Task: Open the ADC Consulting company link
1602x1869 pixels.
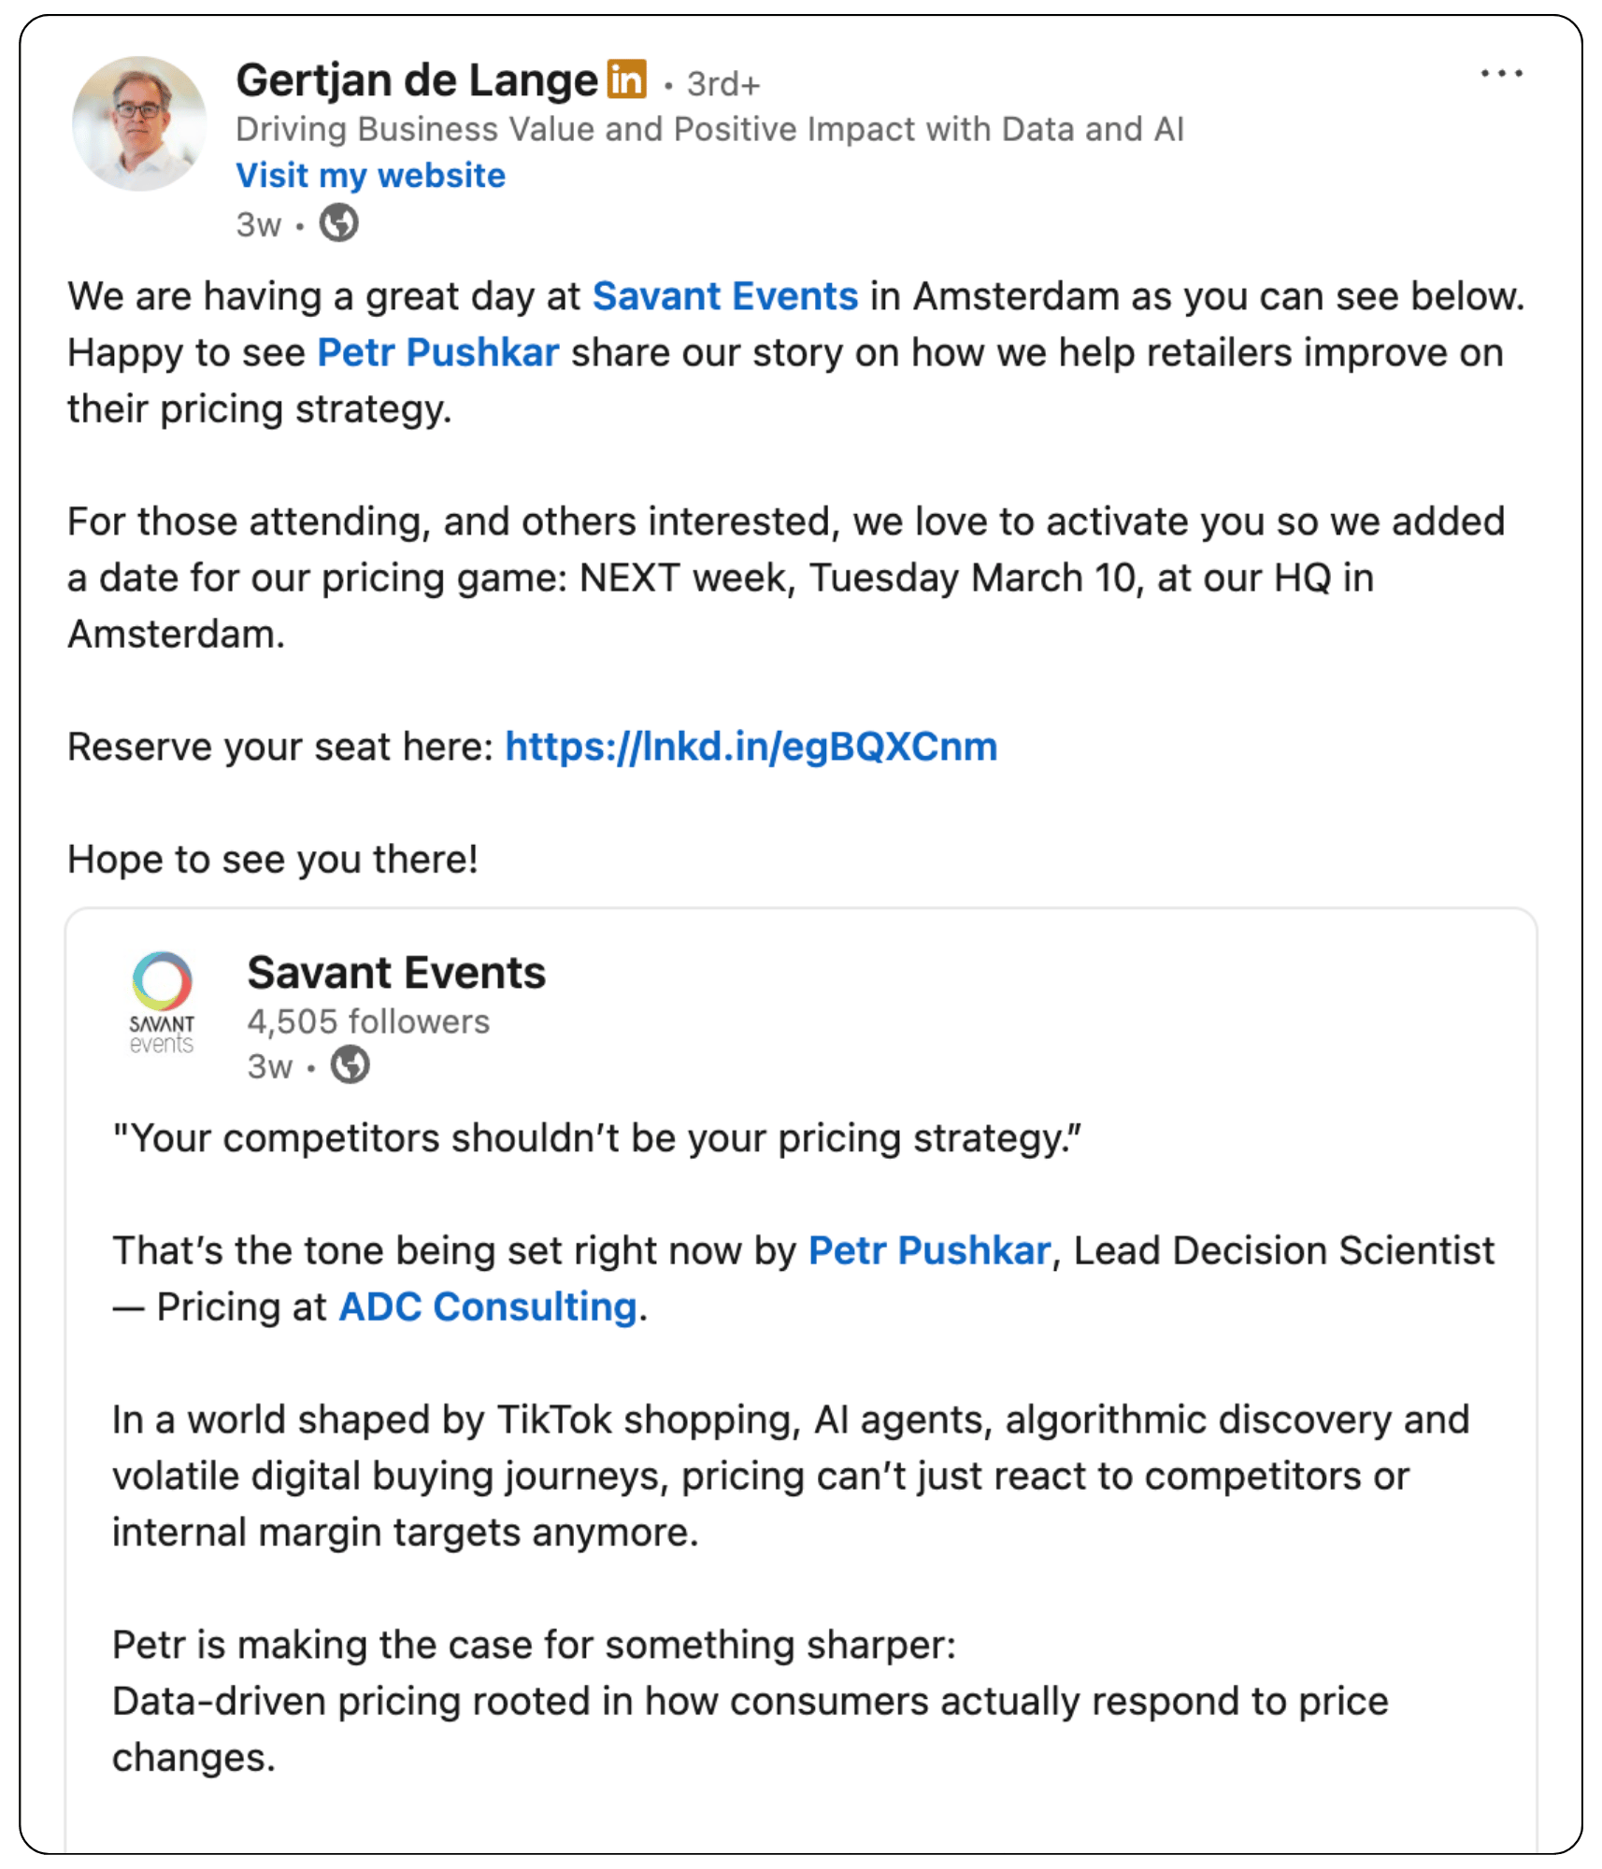Action: pyautogui.click(x=488, y=1306)
